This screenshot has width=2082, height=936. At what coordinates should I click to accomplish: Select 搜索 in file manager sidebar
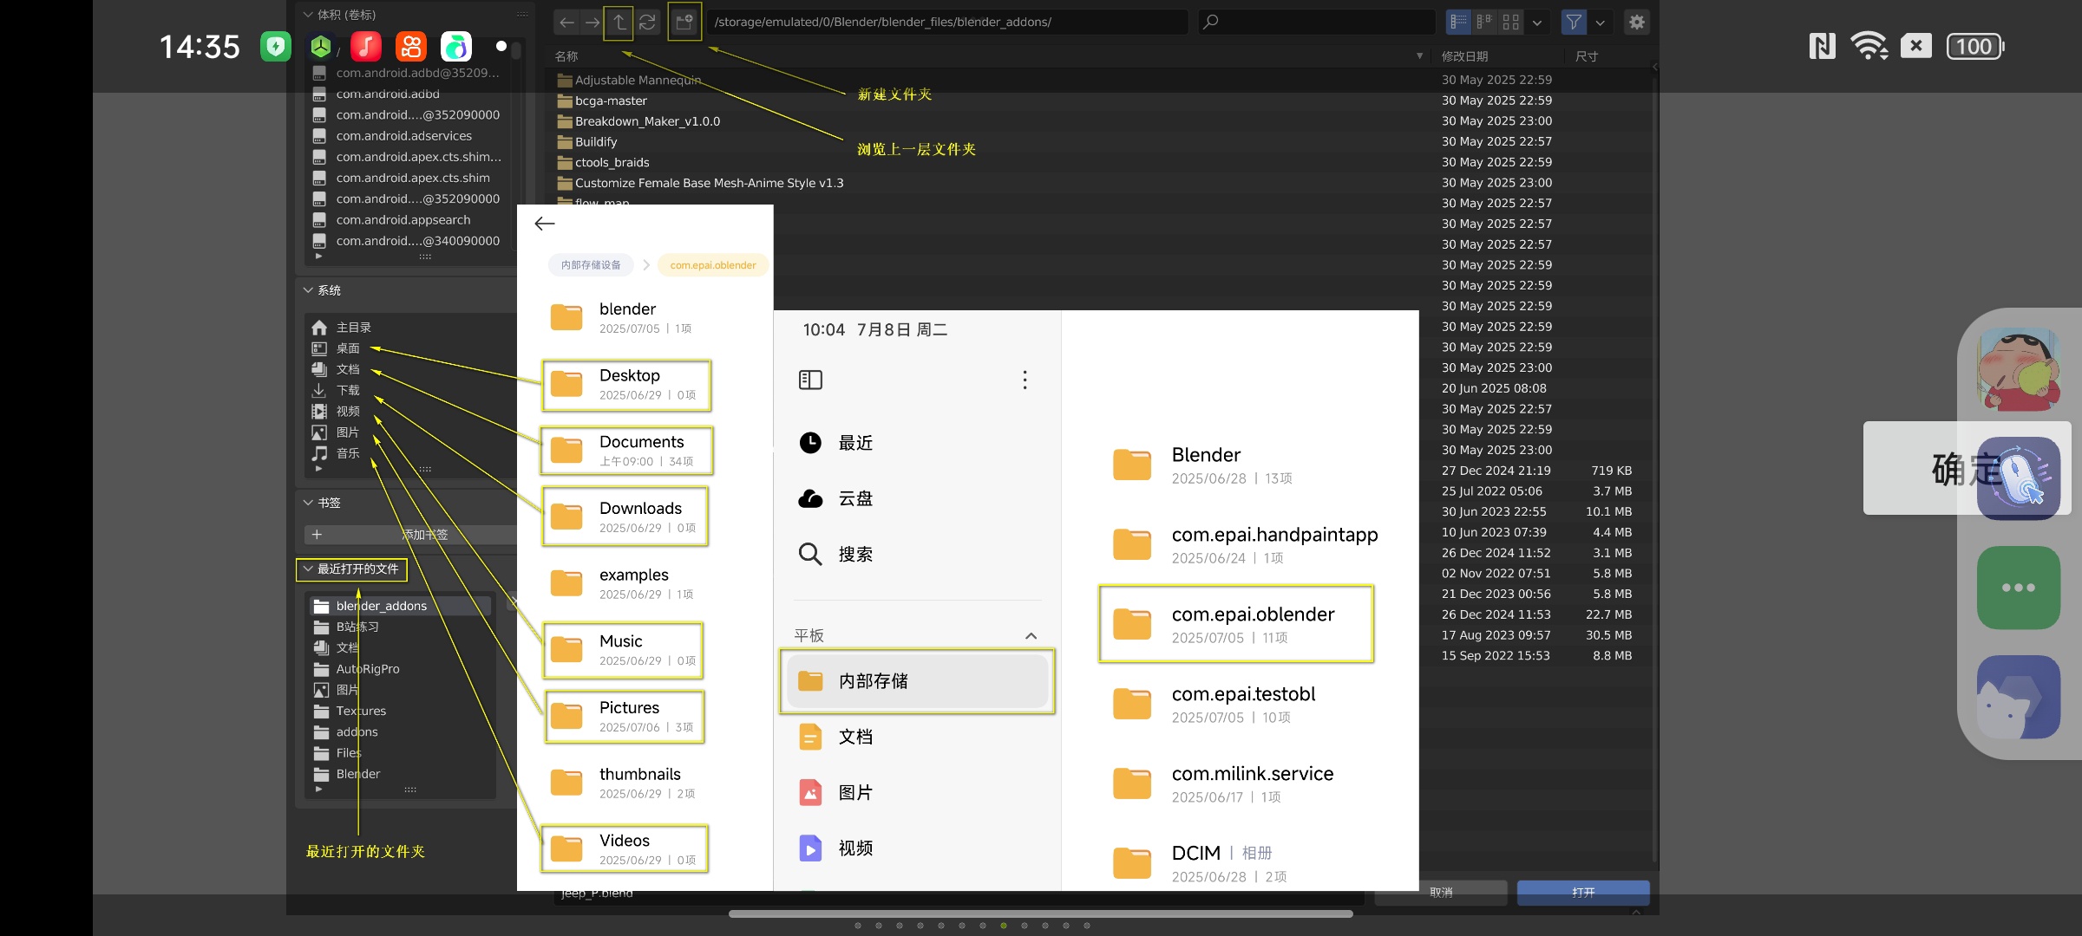coord(918,554)
